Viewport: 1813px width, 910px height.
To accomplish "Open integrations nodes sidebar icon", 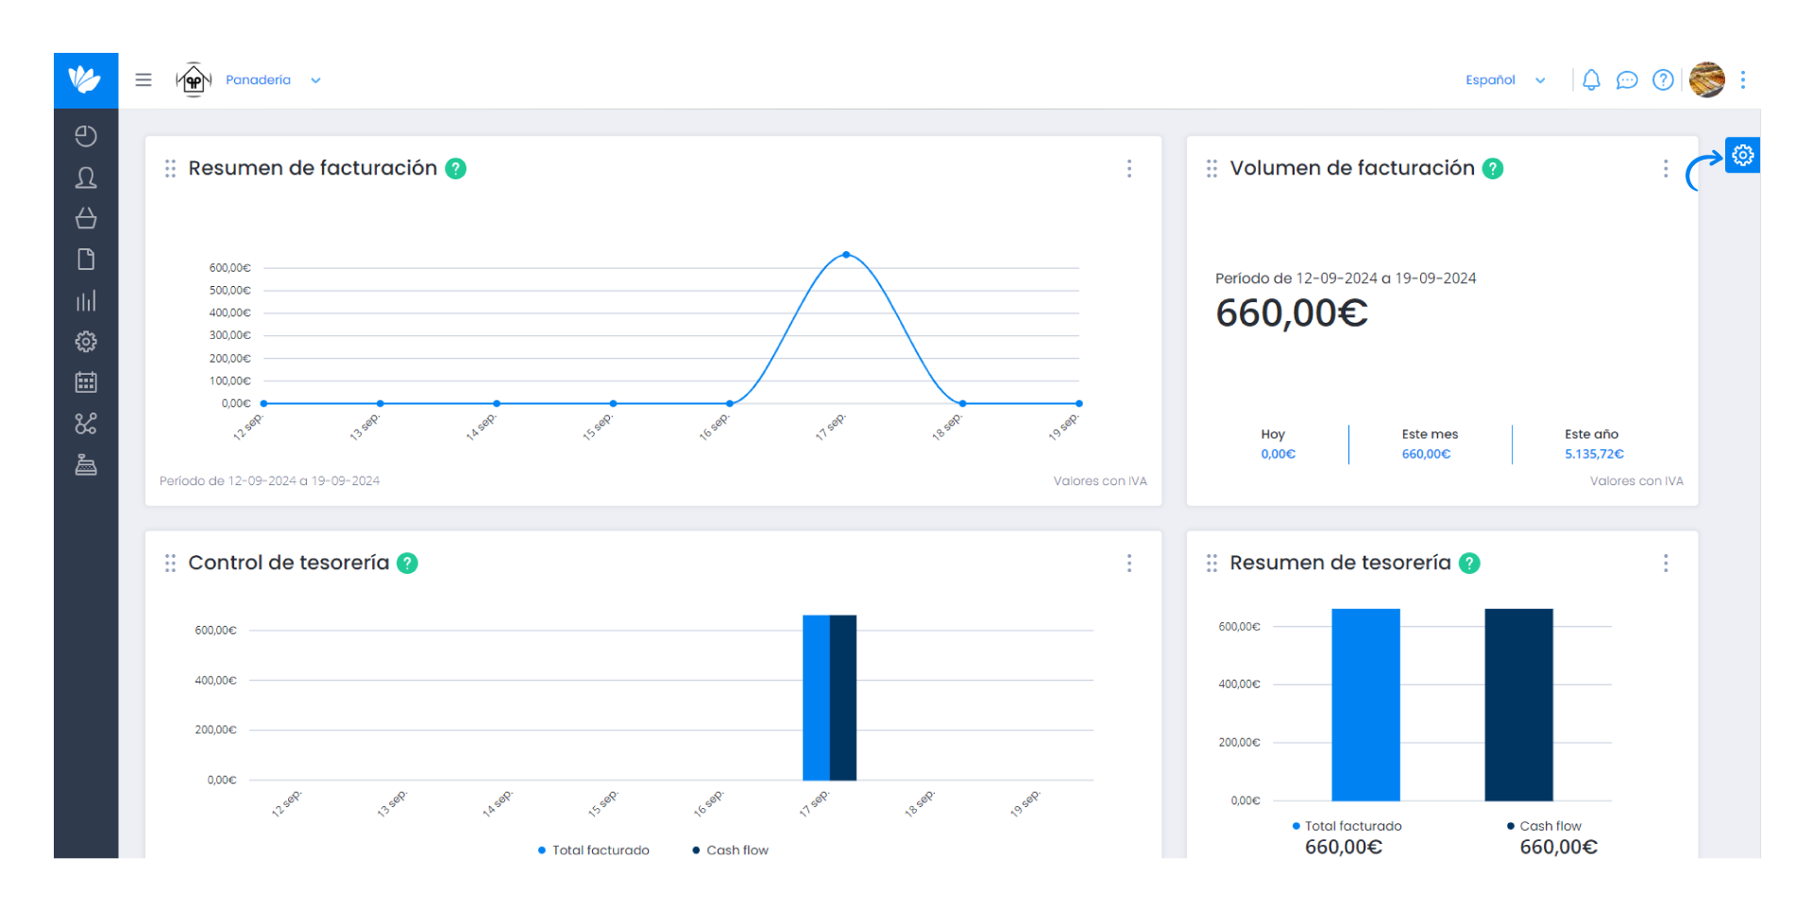I will pyautogui.click(x=86, y=424).
